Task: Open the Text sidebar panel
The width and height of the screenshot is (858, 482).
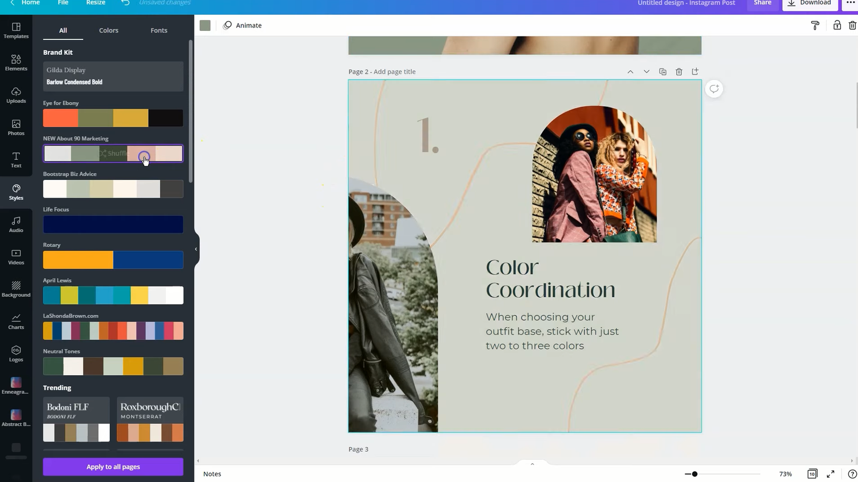Action: (x=16, y=160)
